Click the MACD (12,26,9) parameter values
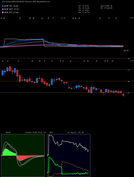This screenshot has height=177, width=134. (35, 132)
